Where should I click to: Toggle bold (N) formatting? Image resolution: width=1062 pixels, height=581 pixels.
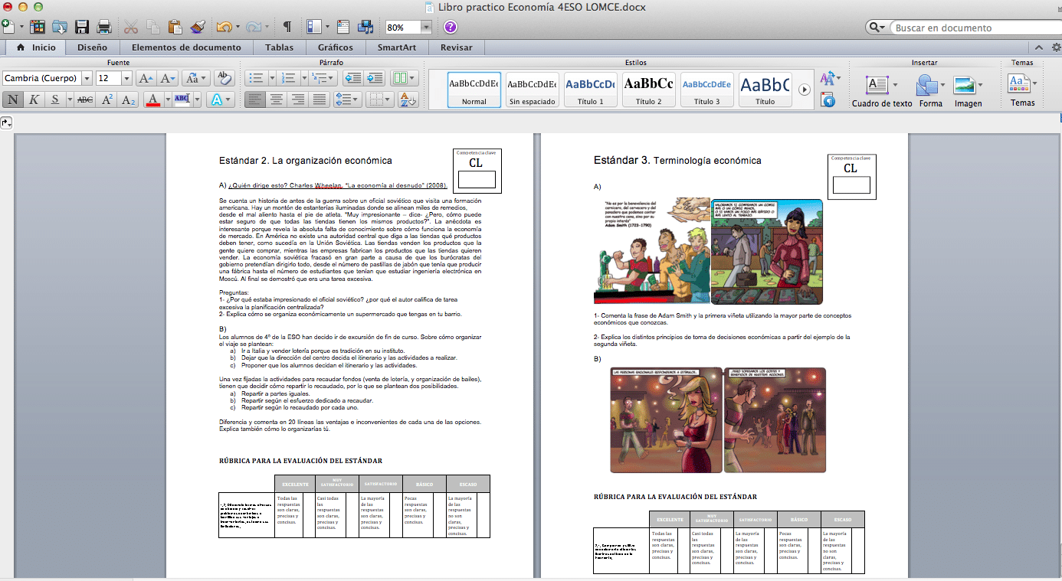click(x=13, y=100)
